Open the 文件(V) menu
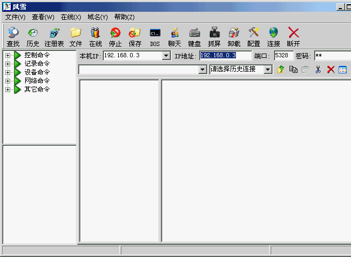Viewport: 351px width, 257px height. [x=16, y=17]
